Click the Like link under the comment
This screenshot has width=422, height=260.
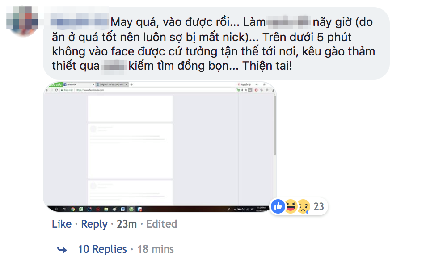62,224
